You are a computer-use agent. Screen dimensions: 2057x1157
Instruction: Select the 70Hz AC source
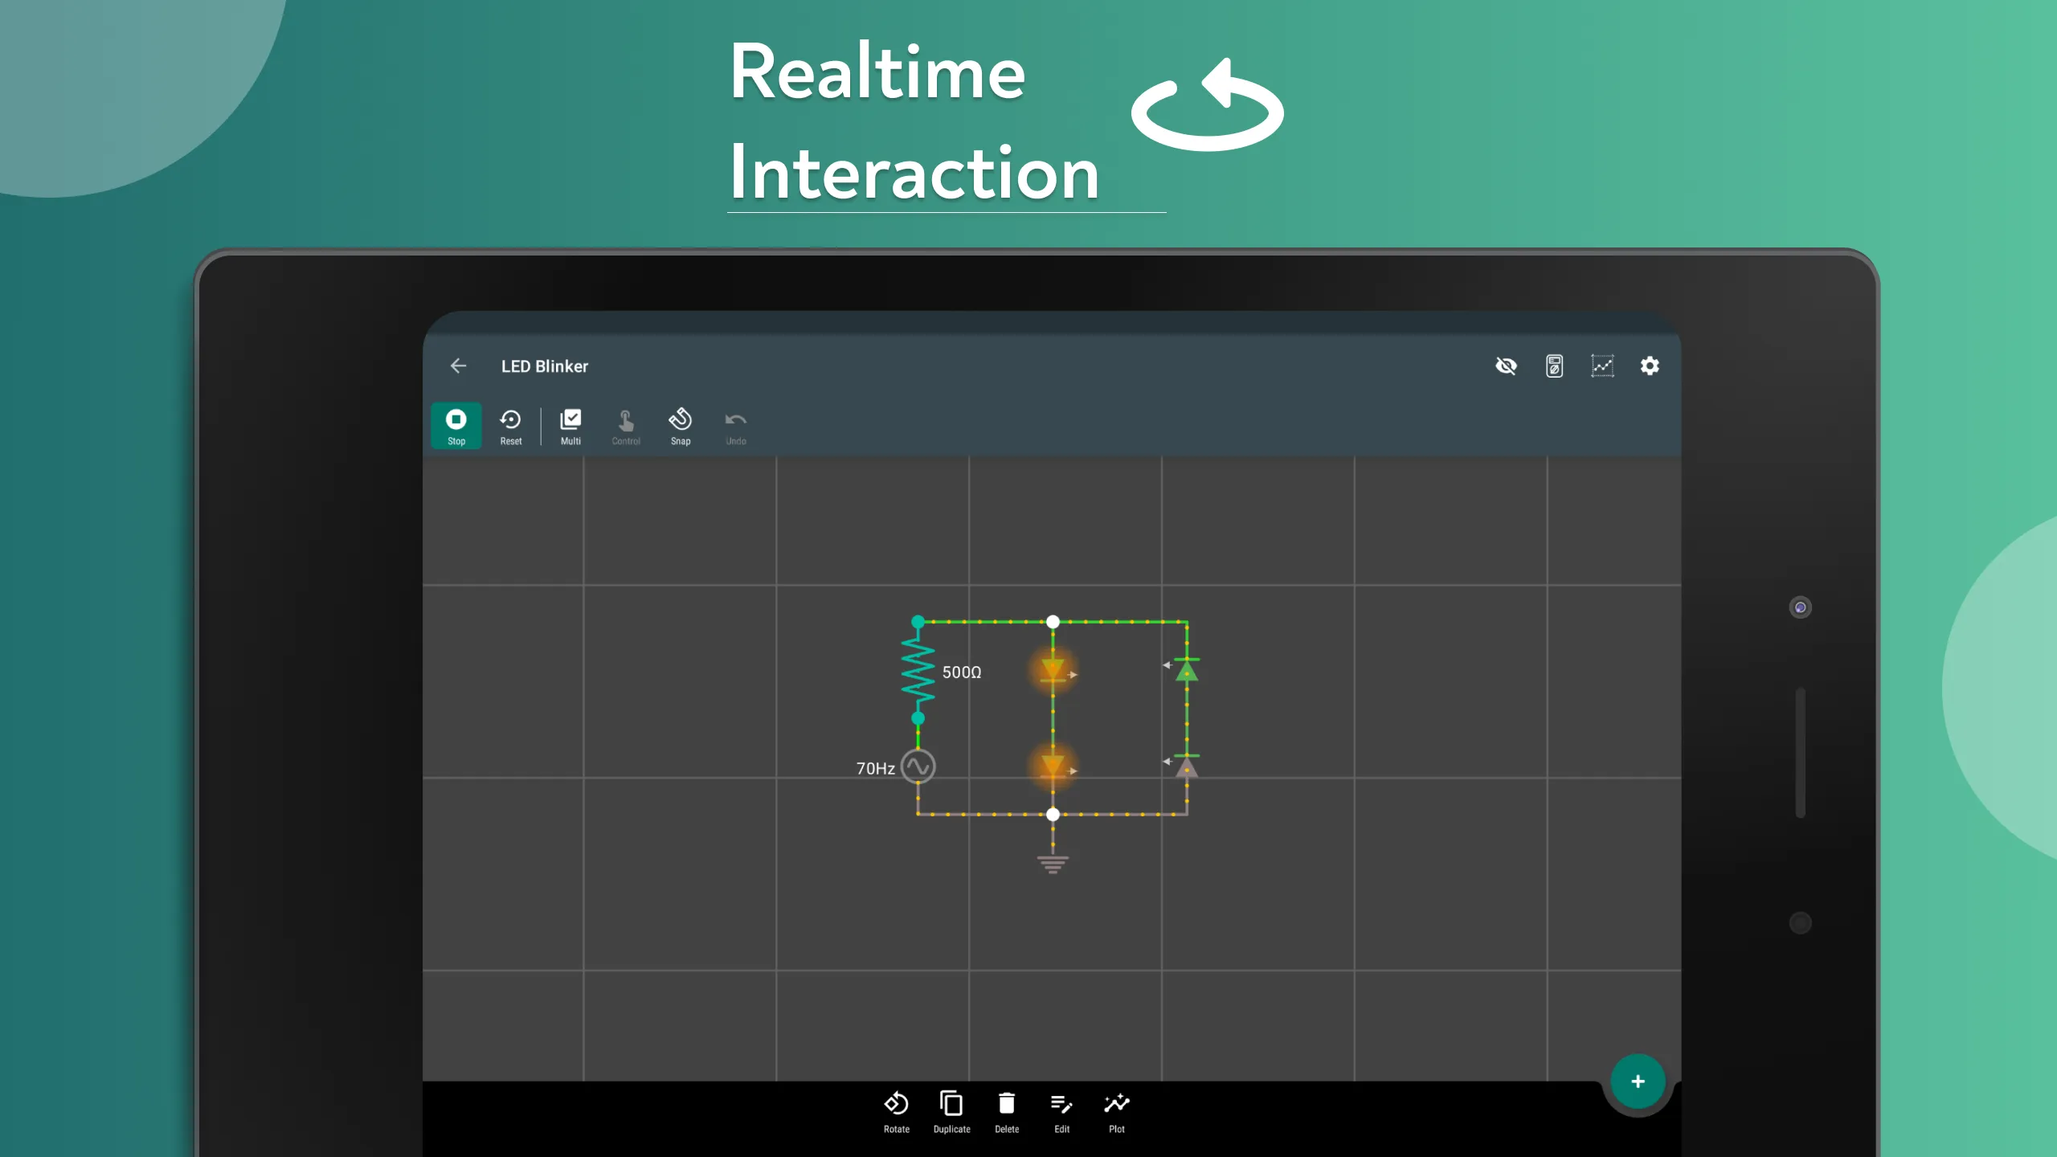(x=918, y=767)
